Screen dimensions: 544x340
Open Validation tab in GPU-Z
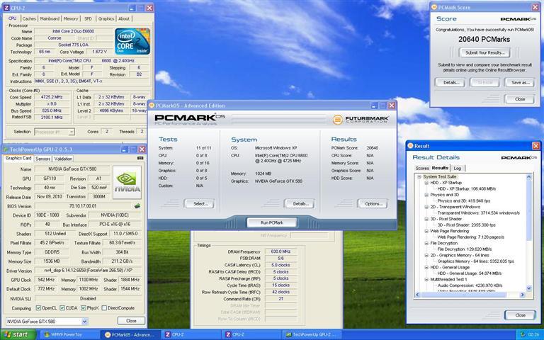(63, 159)
